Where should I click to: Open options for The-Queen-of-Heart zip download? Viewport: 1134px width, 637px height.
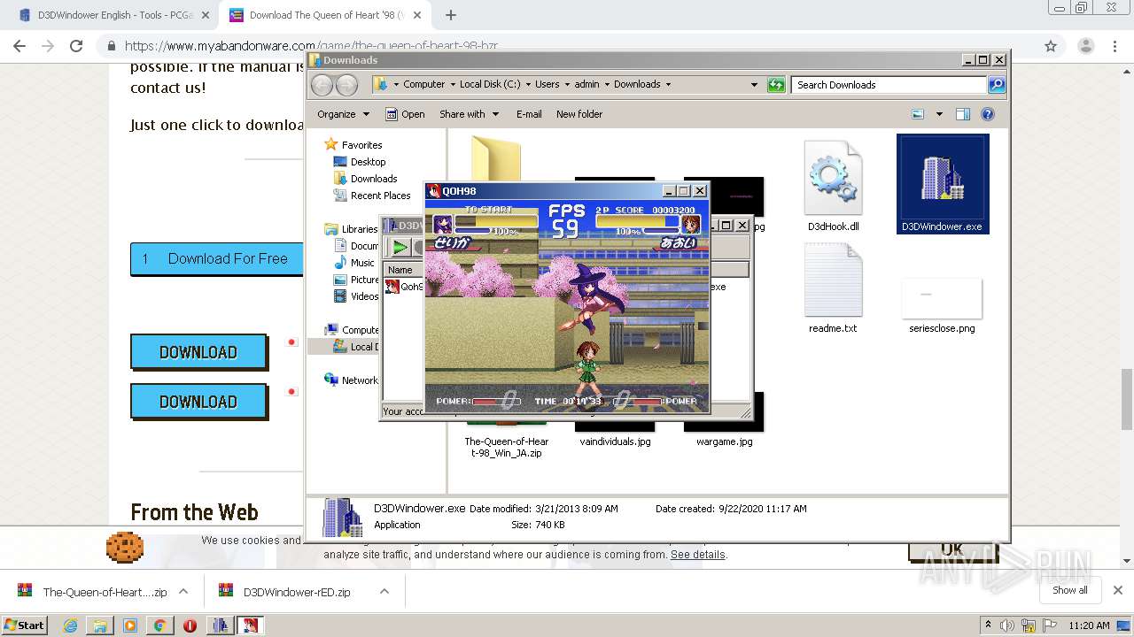click(183, 592)
